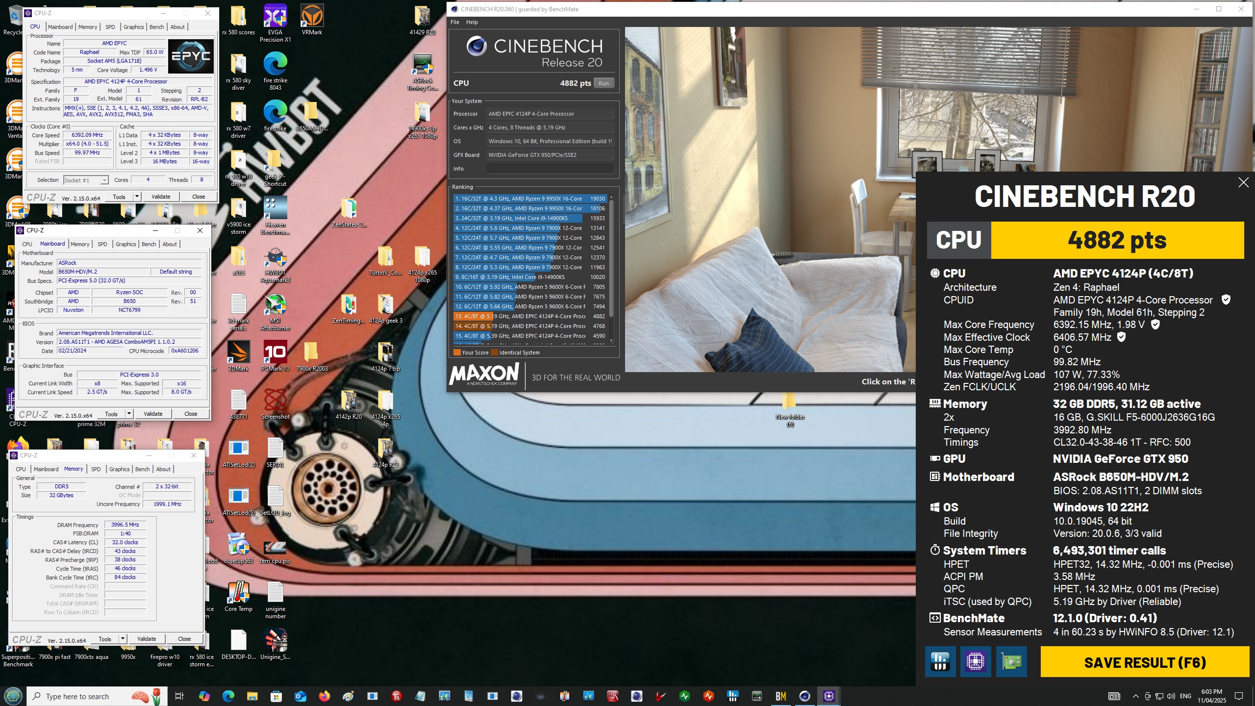Open Firefox from the taskbar
1255x706 pixels.
tap(324, 696)
